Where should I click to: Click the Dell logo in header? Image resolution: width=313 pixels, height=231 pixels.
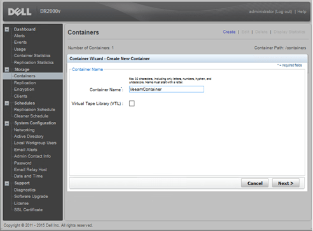tap(20, 11)
